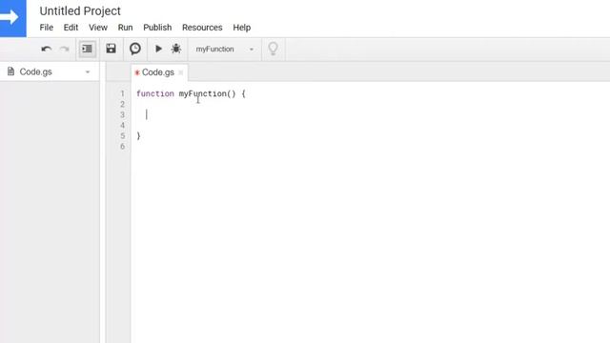Click the file icon beside Code.gs in sidebar

10,71
